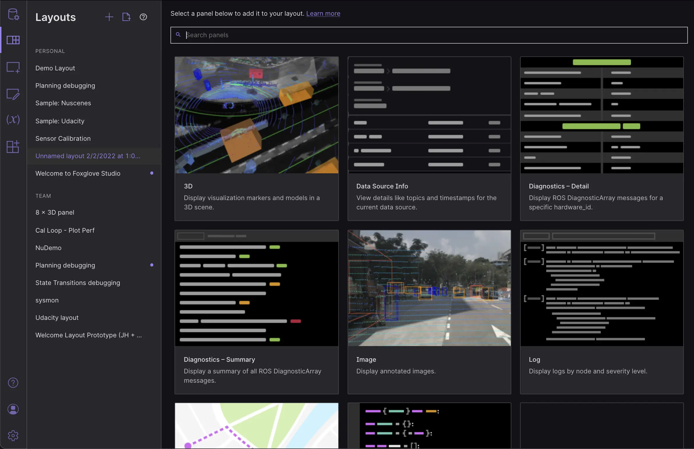Image resolution: width=694 pixels, height=449 pixels.
Task: Click the import layout file icon
Action: 126,17
